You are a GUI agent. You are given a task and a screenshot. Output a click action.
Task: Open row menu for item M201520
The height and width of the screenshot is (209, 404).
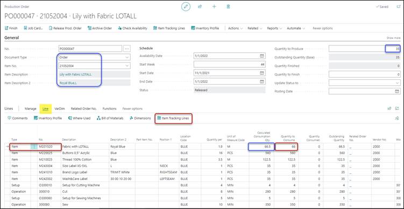click(x=34, y=147)
